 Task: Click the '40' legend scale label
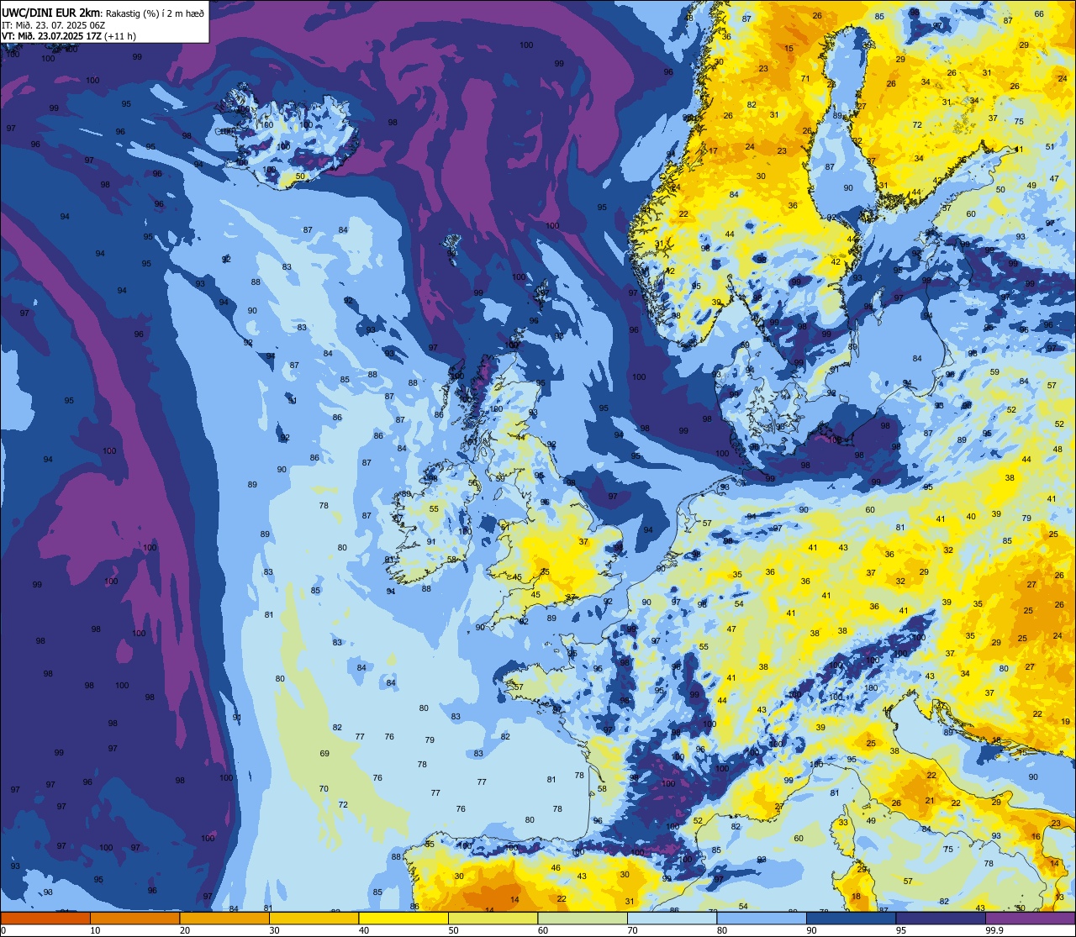point(364,930)
